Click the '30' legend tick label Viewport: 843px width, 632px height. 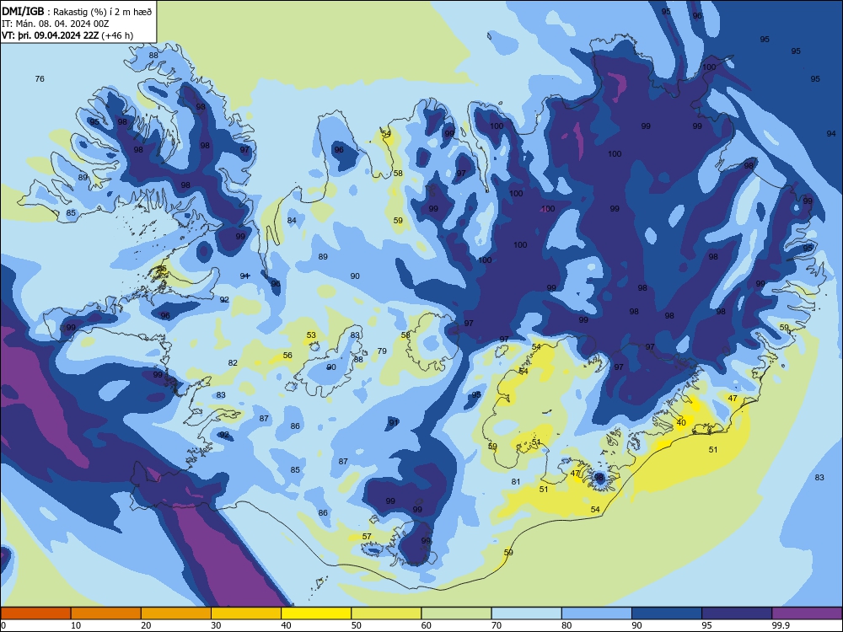216,625
